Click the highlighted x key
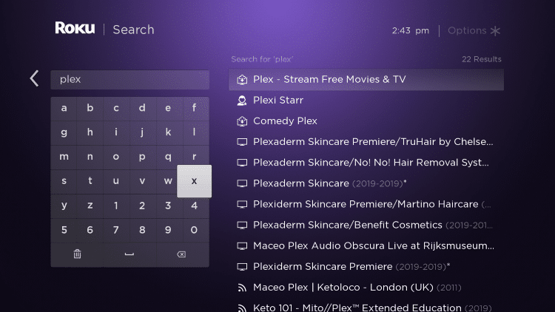 (195, 181)
